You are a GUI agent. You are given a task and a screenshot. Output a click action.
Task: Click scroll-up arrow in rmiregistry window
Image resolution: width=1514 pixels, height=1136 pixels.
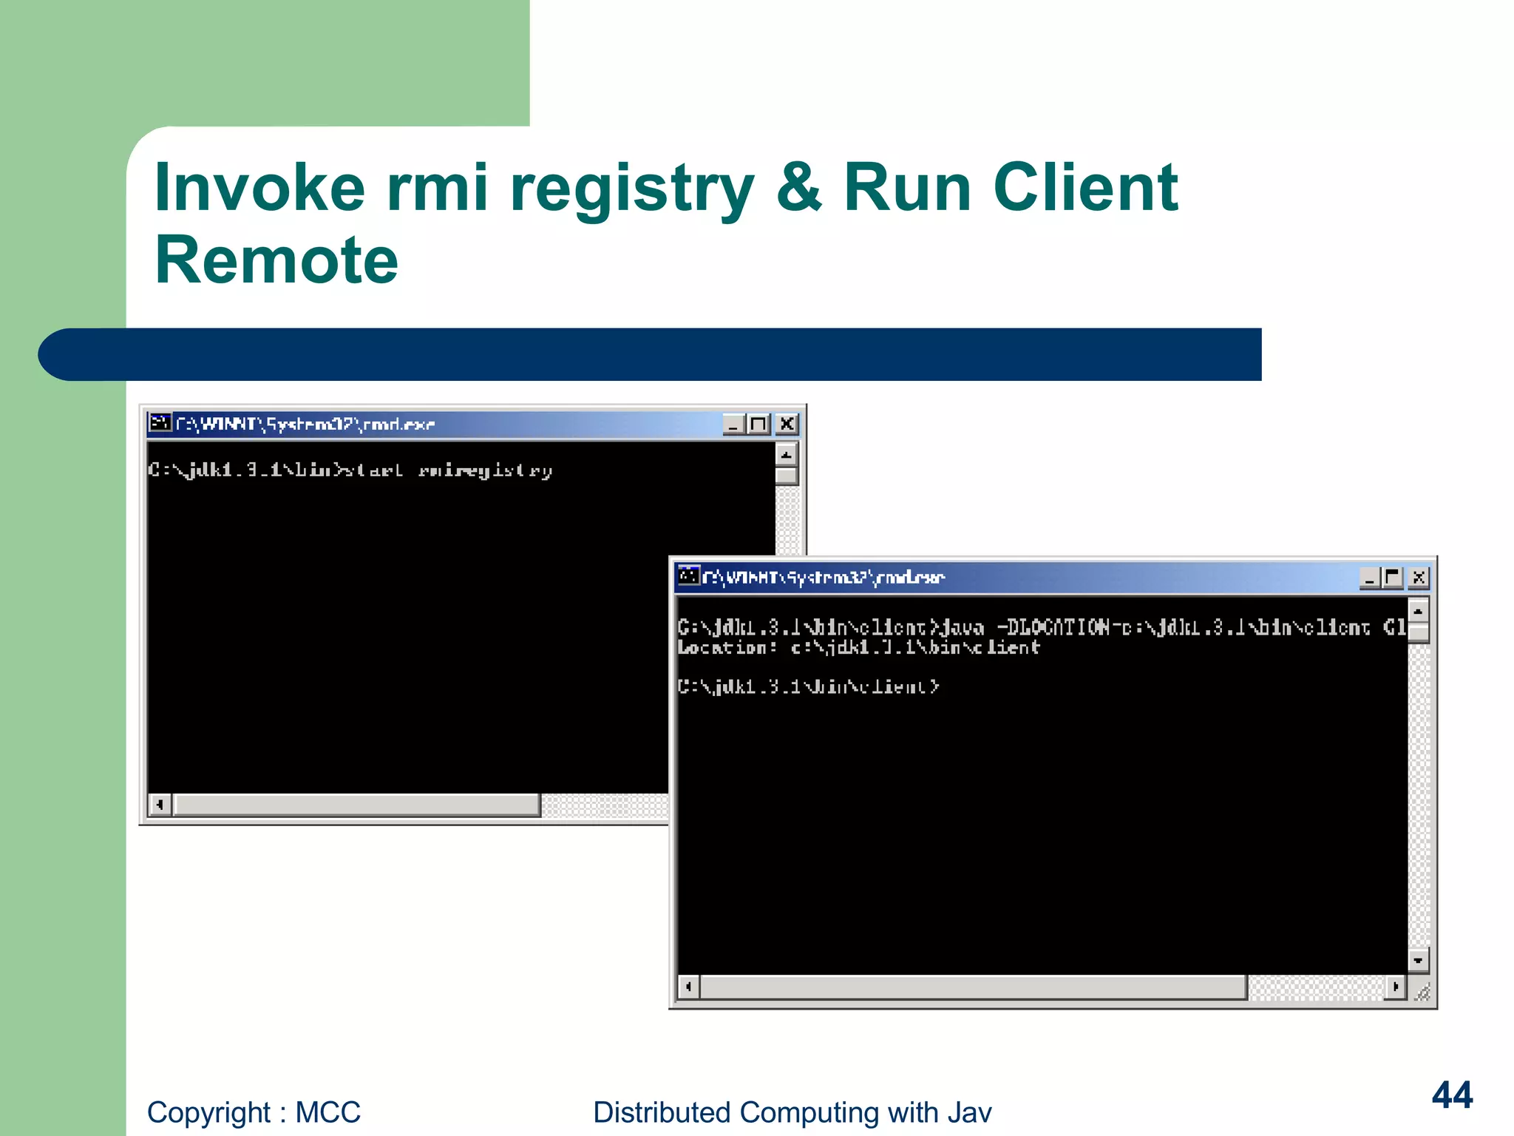pyautogui.click(x=787, y=455)
